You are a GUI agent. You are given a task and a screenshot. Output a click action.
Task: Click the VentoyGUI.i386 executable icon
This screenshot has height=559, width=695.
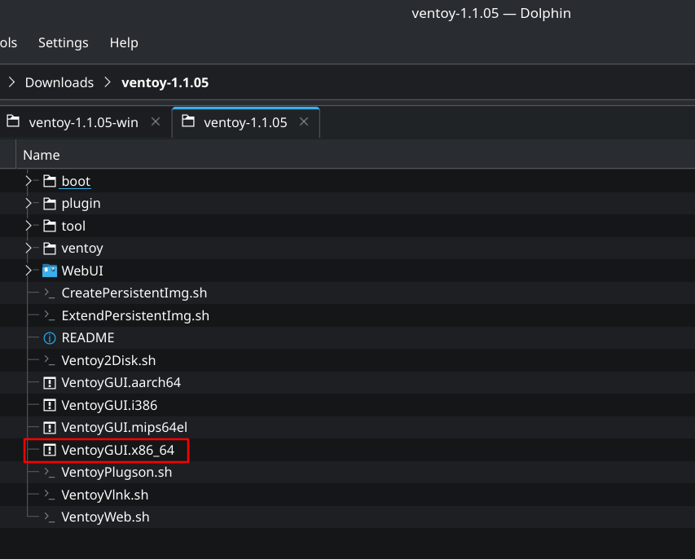pos(50,405)
